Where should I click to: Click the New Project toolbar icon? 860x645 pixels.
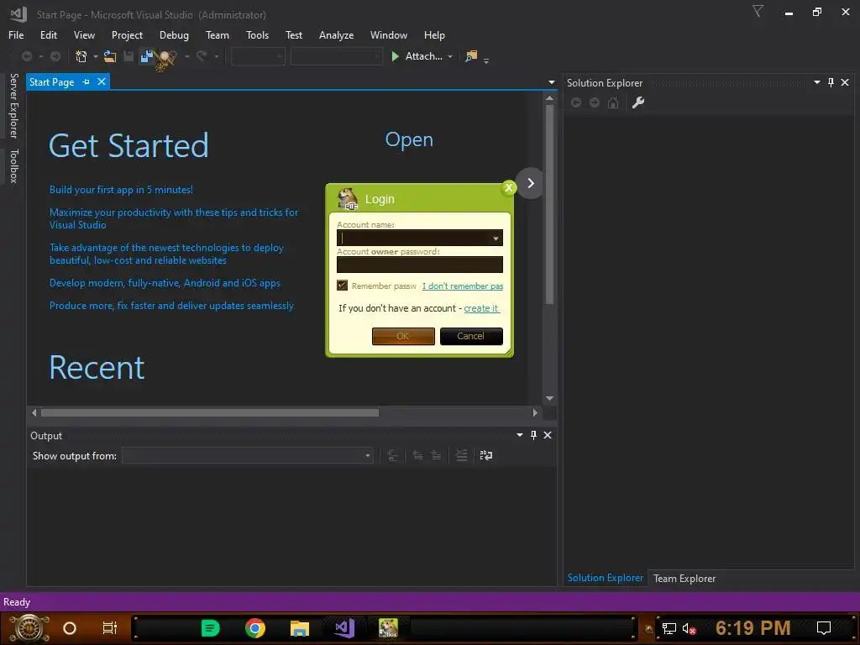(x=81, y=56)
